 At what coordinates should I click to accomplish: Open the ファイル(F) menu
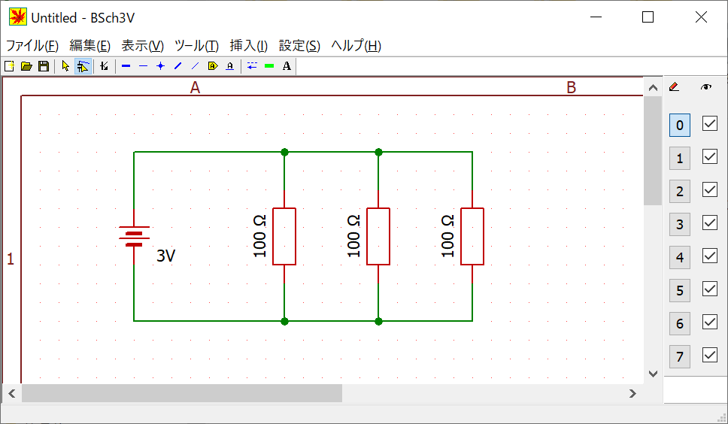32,45
